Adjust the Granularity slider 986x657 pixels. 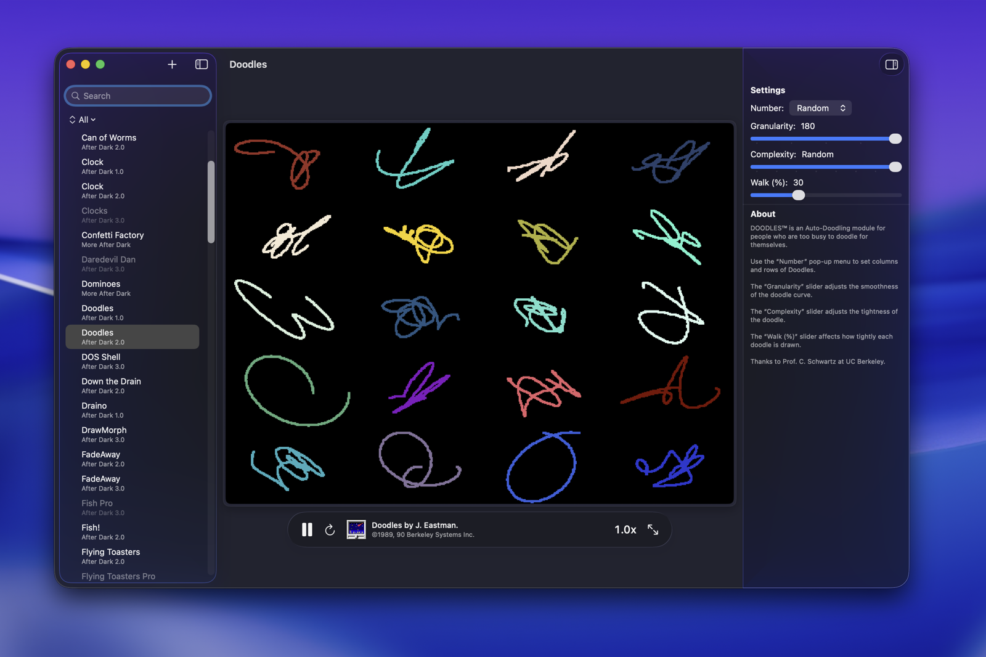[x=826, y=139]
